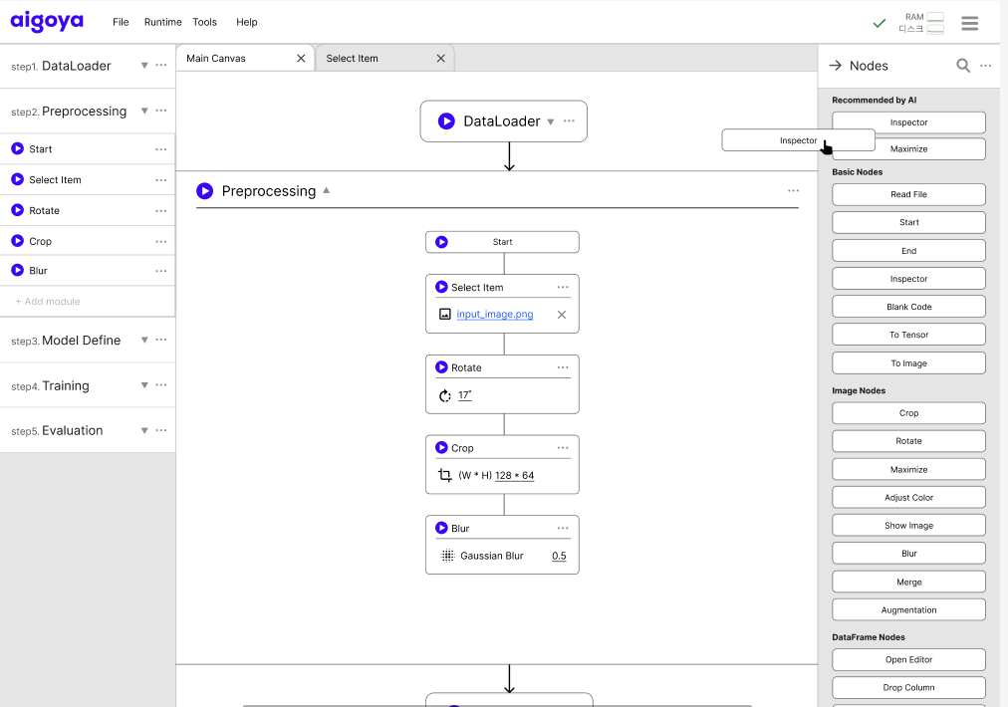Search nodes with the magnifier icon
Screen dimensions: 1008x707
962,66
